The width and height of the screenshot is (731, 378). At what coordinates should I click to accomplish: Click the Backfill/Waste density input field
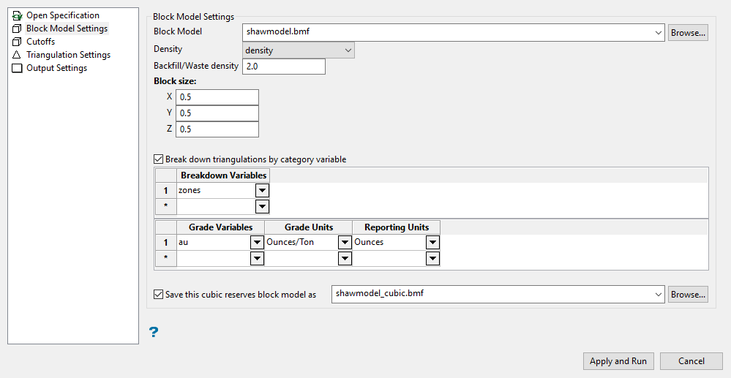coord(284,67)
